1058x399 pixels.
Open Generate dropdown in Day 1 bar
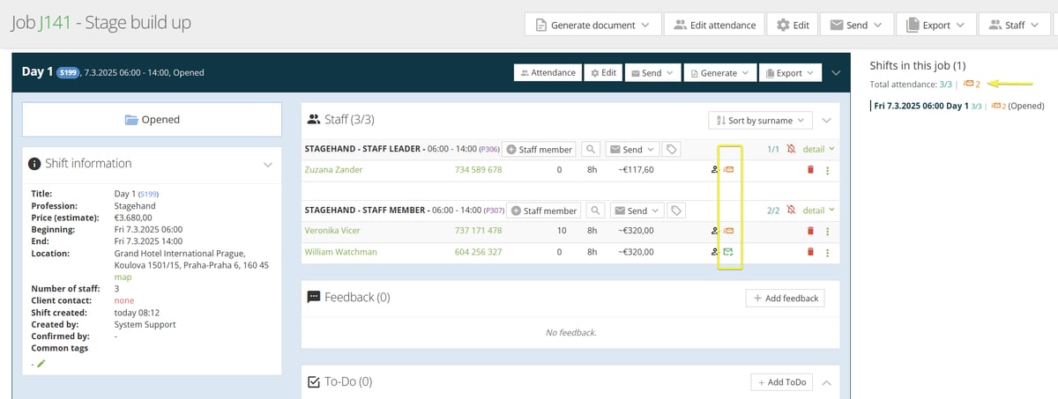(x=719, y=73)
